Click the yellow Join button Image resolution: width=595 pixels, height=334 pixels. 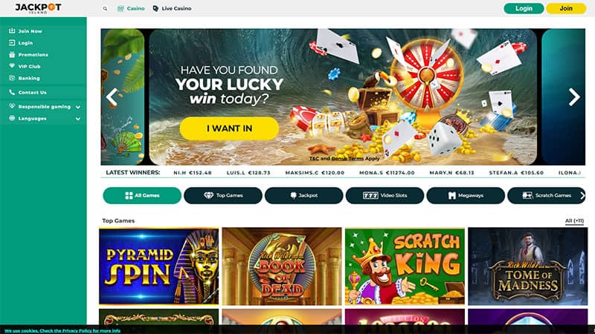pos(566,8)
